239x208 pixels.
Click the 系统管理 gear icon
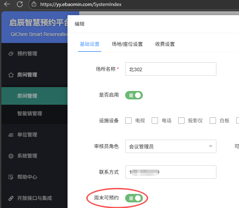coord(11,156)
